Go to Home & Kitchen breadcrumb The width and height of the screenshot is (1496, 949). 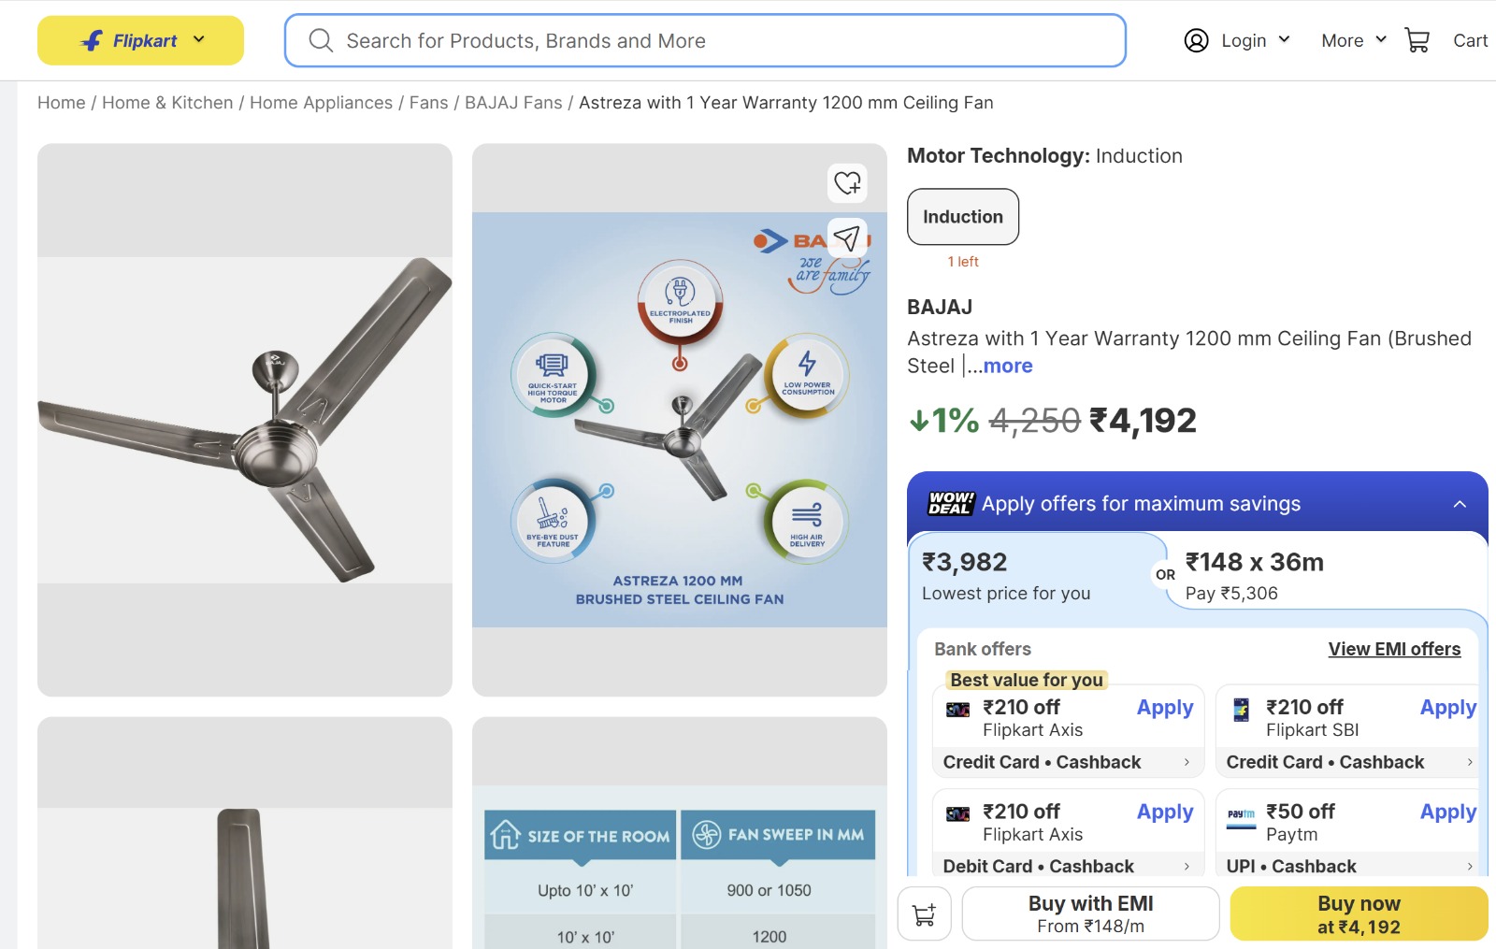[167, 103]
